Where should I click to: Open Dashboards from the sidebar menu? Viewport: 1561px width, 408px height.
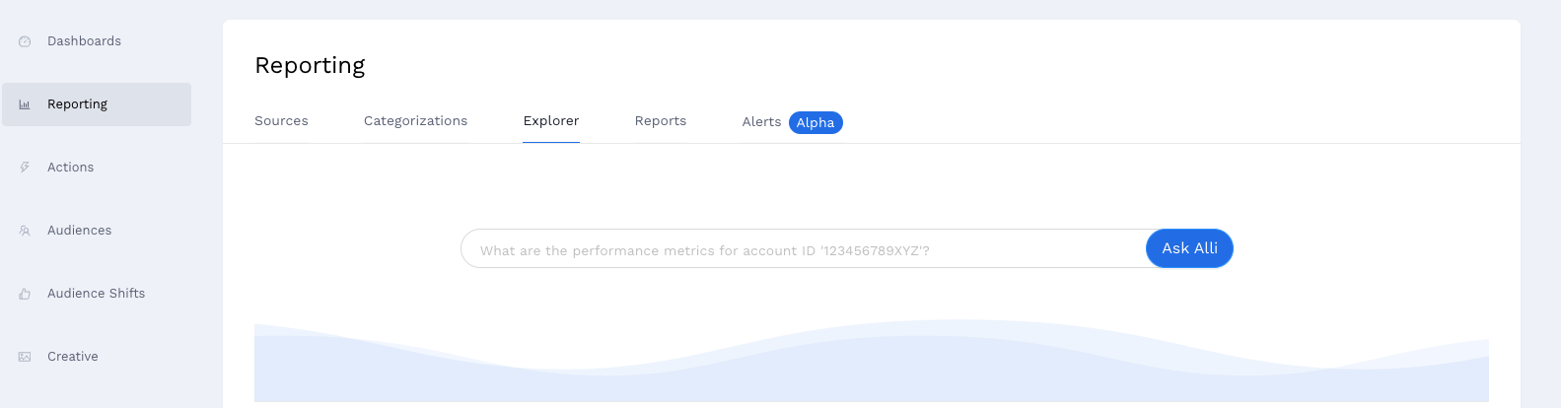[84, 41]
